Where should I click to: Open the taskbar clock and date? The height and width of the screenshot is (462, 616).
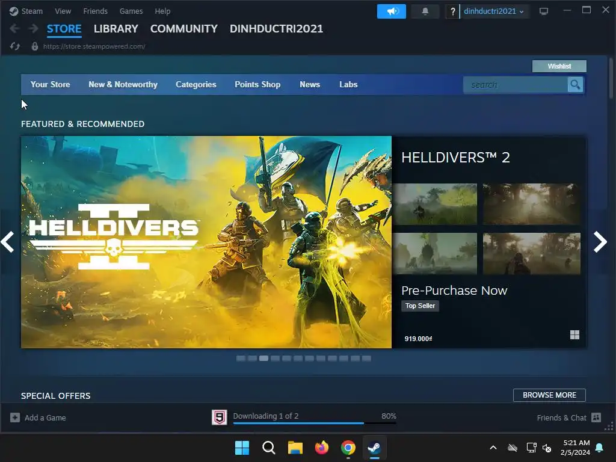(575, 448)
